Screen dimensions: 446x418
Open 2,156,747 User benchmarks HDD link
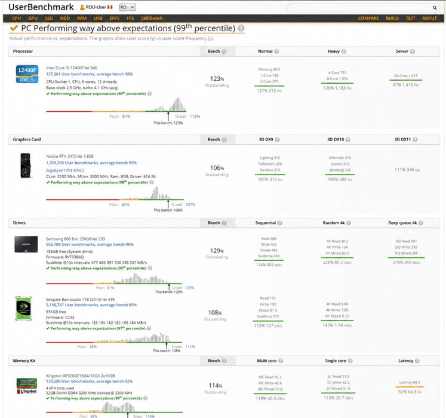91,305
